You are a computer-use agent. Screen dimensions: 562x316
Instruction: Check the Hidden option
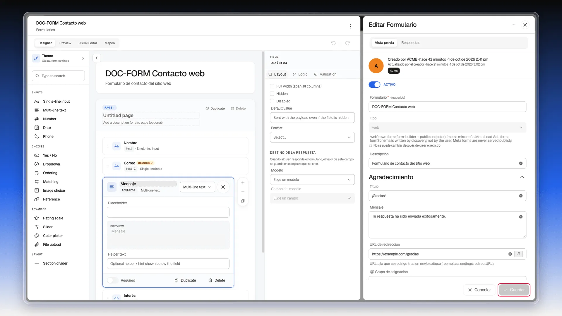click(272, 94)
